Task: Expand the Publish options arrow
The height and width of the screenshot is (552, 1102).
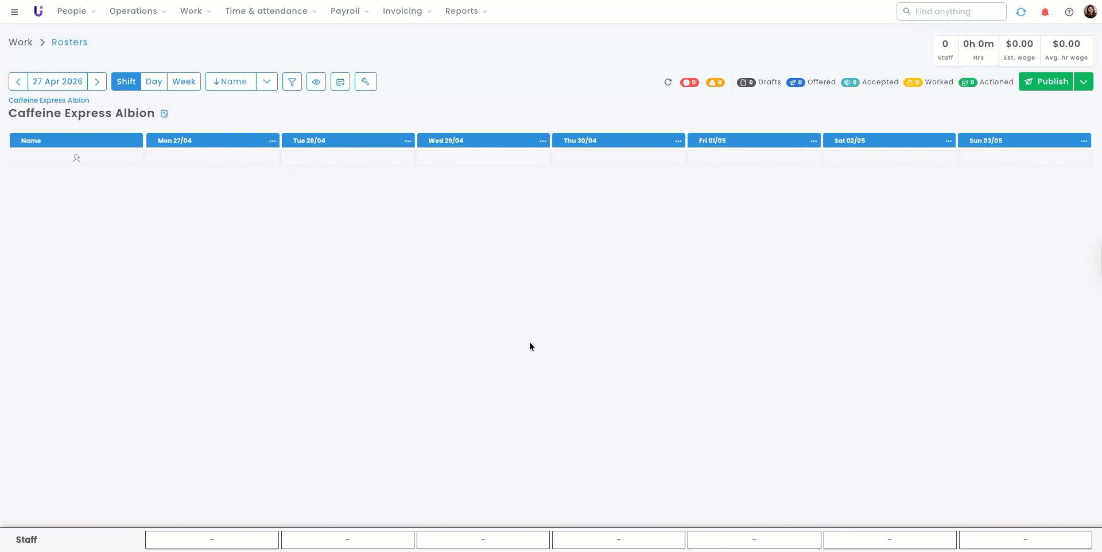Action: 1083,81
